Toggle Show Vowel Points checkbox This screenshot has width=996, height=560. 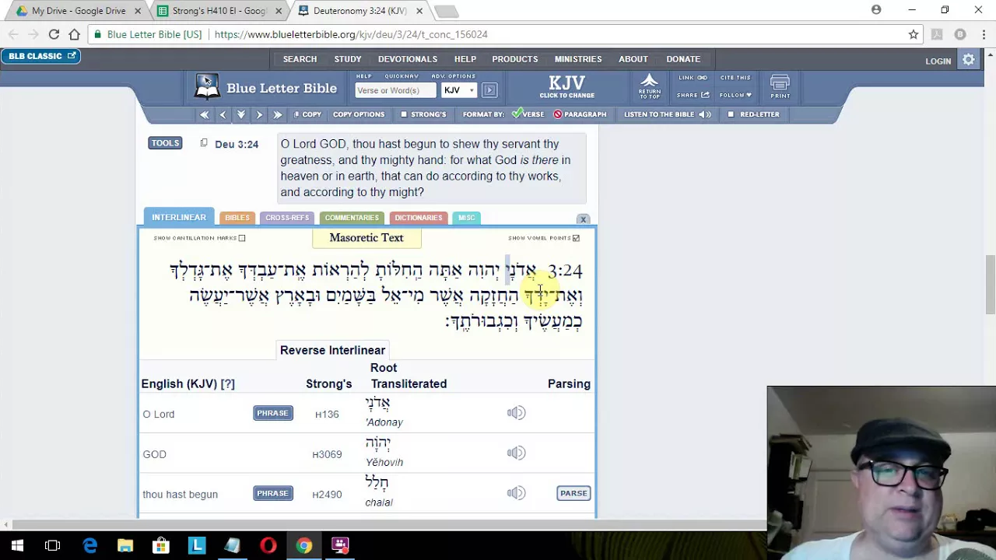pyautogui.click(x=576, y=238)
